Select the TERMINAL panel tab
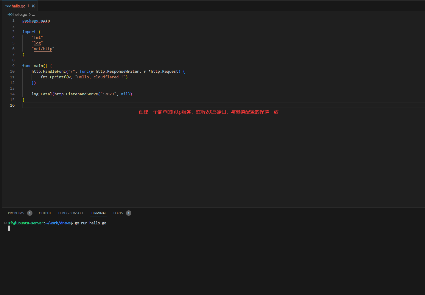 click(99, 213)
